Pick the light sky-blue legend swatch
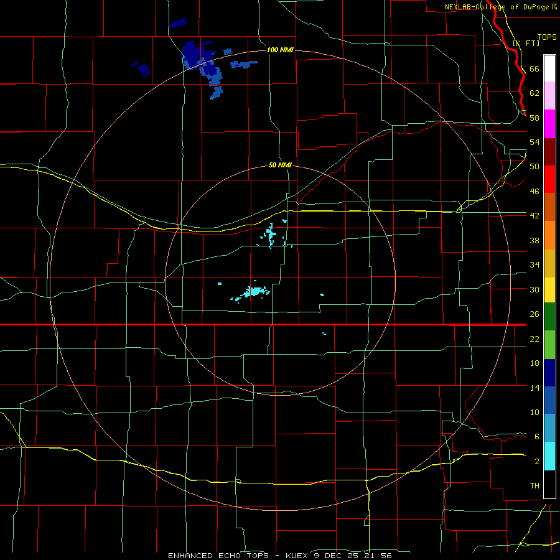This screenshot has width=560, height=560. point(549,428)
